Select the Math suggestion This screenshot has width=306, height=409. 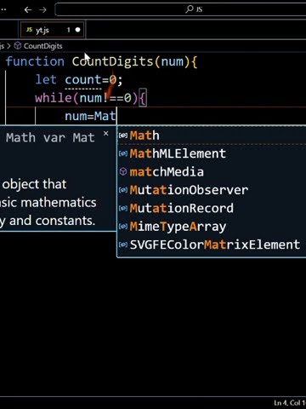[212, 135]
